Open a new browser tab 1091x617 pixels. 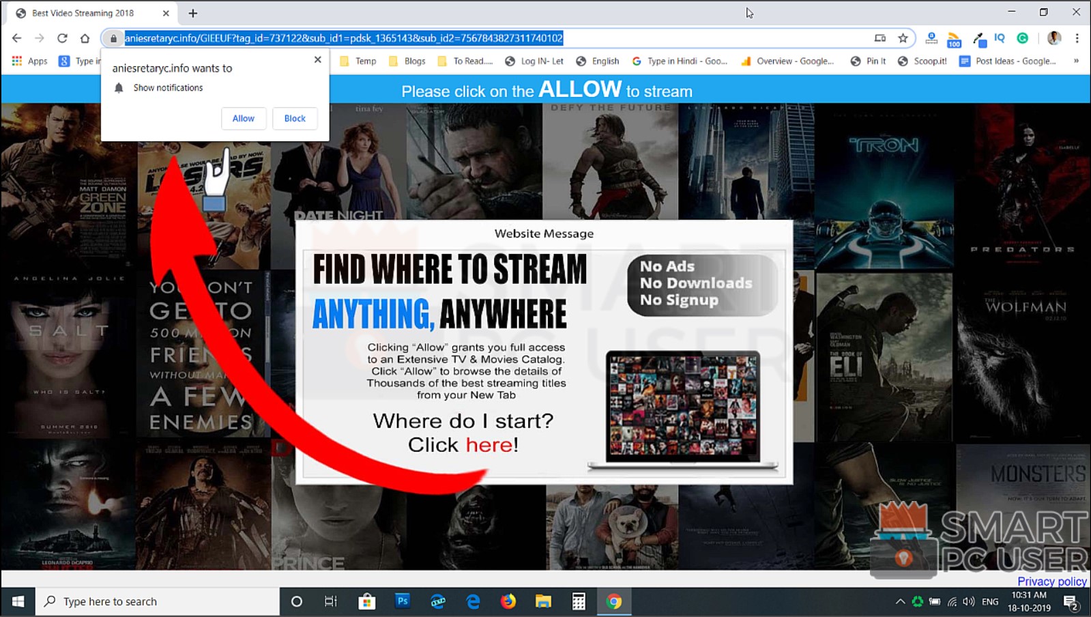pos(193,13)
